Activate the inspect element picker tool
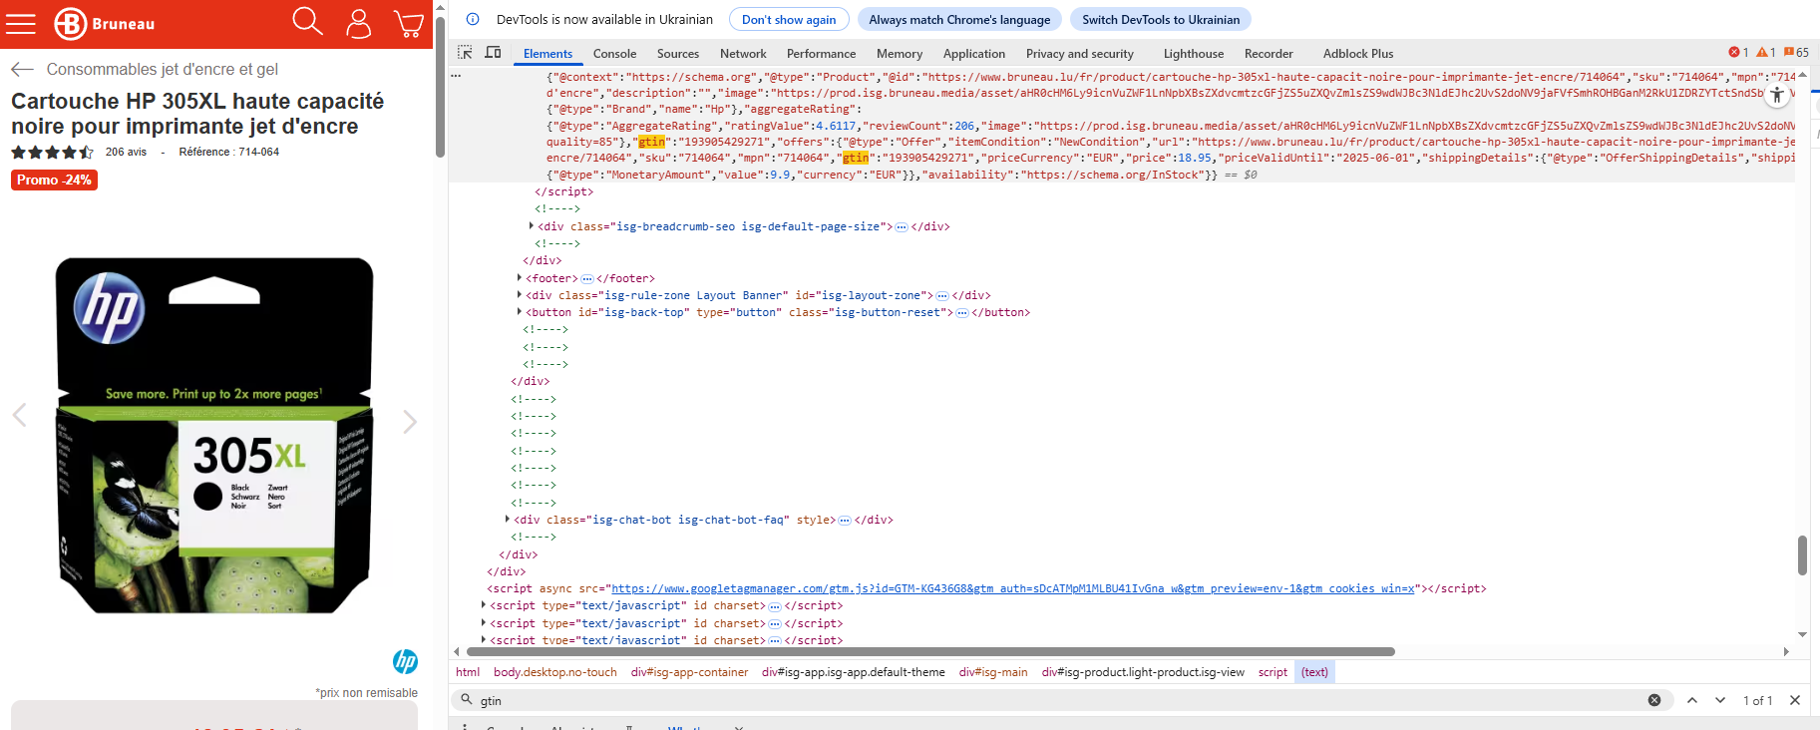Viewport: 1820px width, 730px height. 465,53
